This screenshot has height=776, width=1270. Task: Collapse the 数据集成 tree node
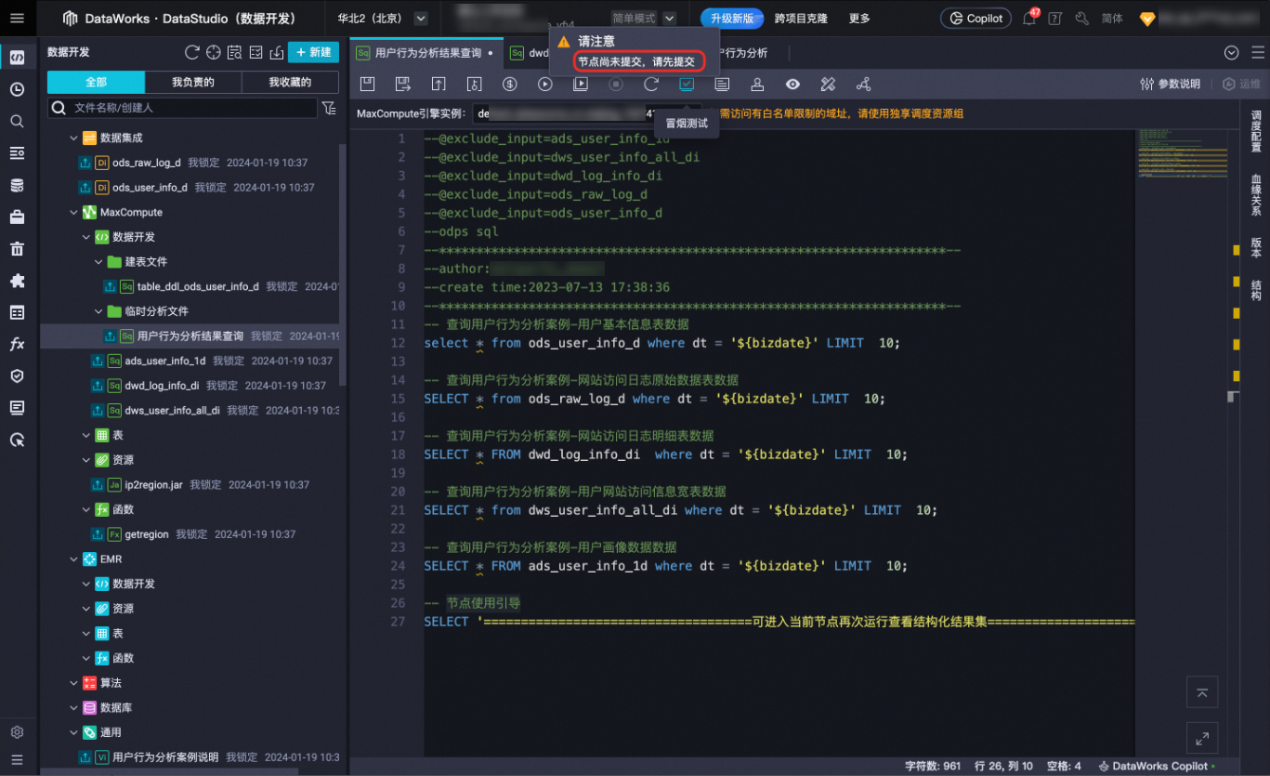[74, 138]
